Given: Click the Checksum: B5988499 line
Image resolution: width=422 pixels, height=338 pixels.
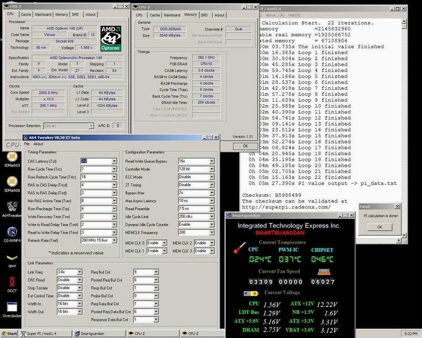Looking at the screenshot, I should [x=271, y=195].
